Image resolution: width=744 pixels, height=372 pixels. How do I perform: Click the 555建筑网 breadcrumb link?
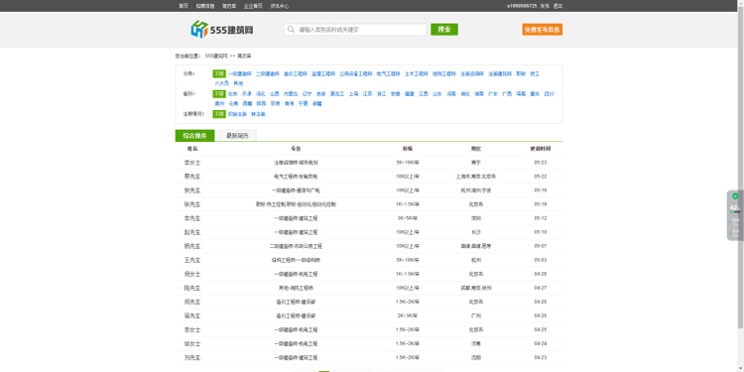coord(216,56)
